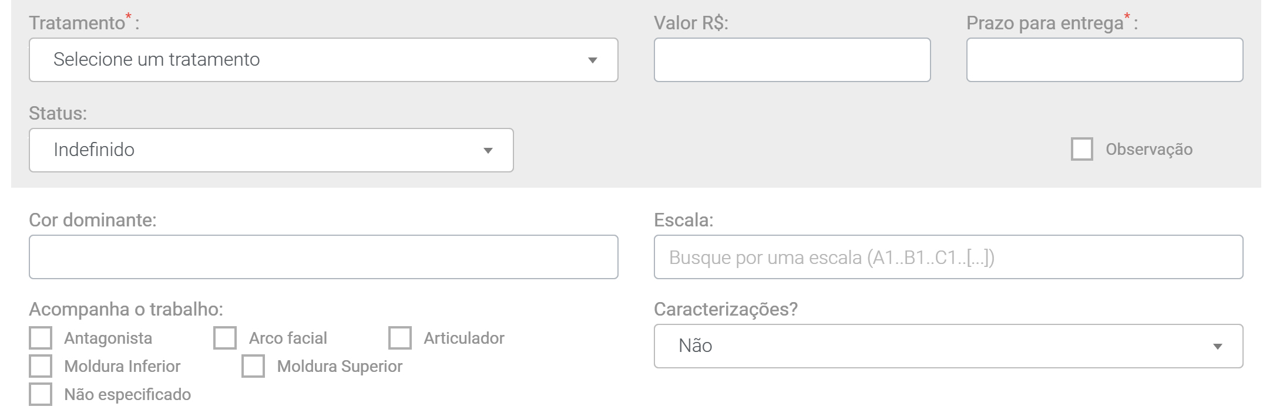Image resolution: width=1273 pixels, height=420 pixels.
Task: Click the Articulador label text
Action: pos(464,338)
